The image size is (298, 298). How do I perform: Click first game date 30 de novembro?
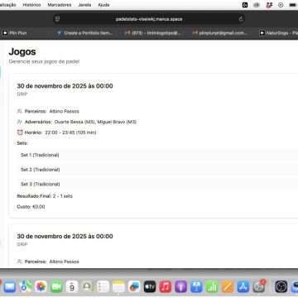tap(65, 86)
